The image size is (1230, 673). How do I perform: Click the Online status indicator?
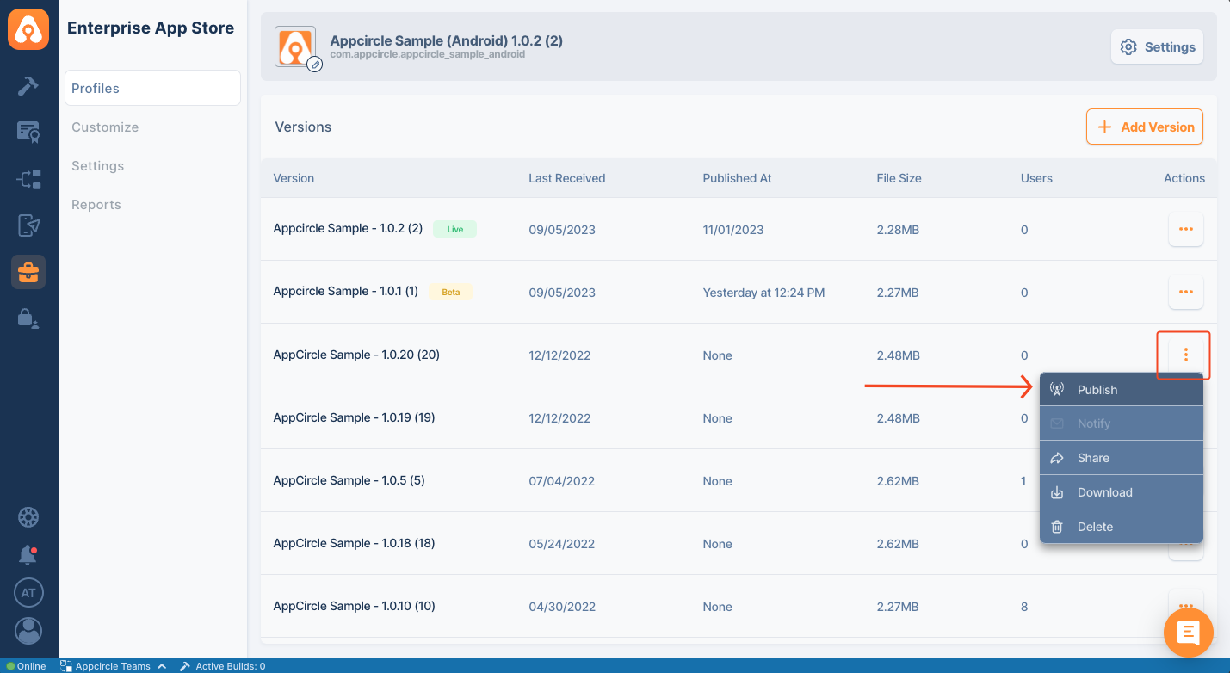click(x=27, y=666)
